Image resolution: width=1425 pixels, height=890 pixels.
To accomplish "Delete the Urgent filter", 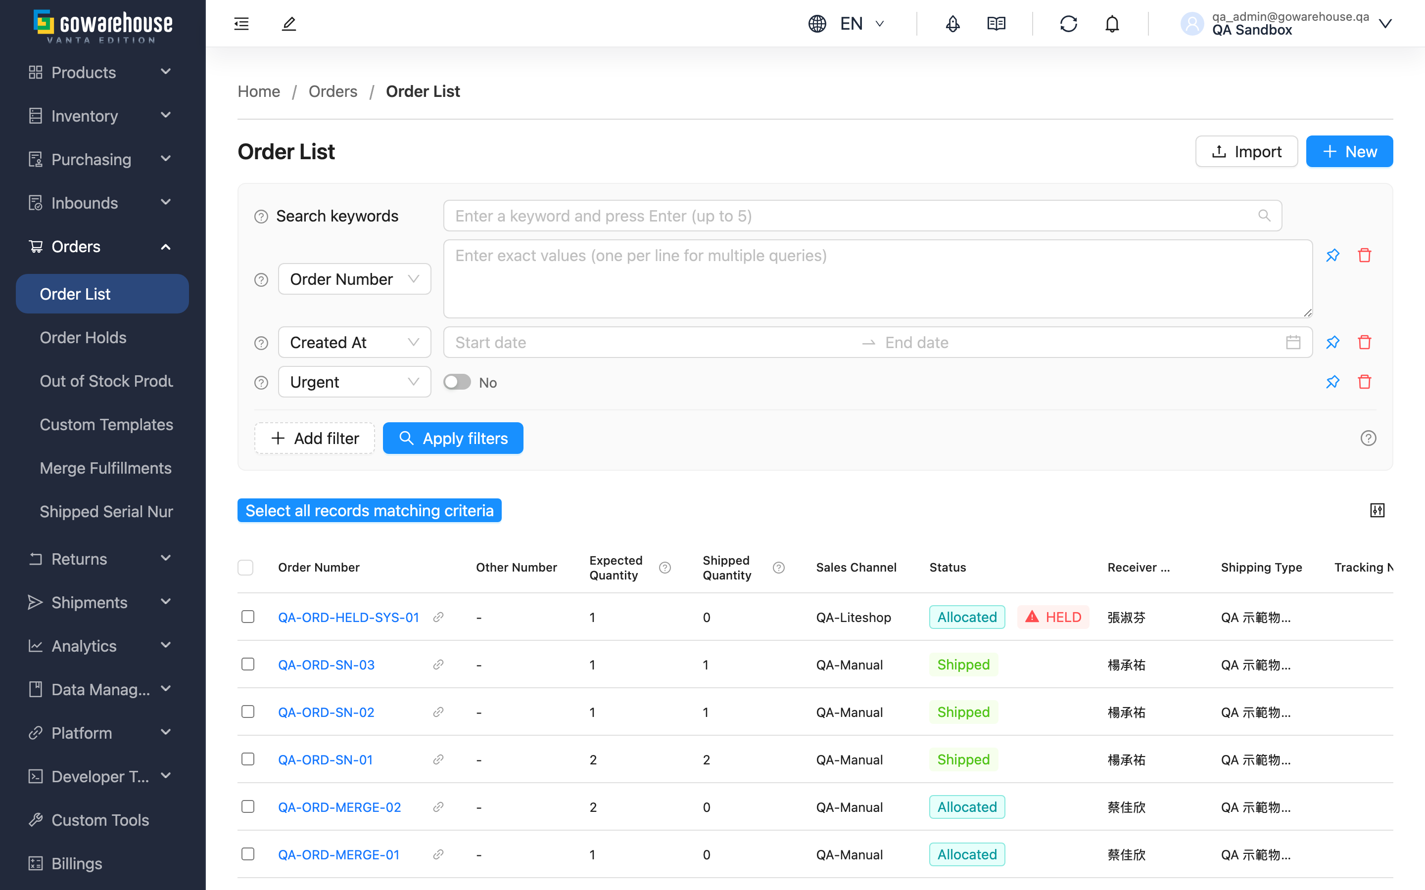I will (x=1364, y=382).
